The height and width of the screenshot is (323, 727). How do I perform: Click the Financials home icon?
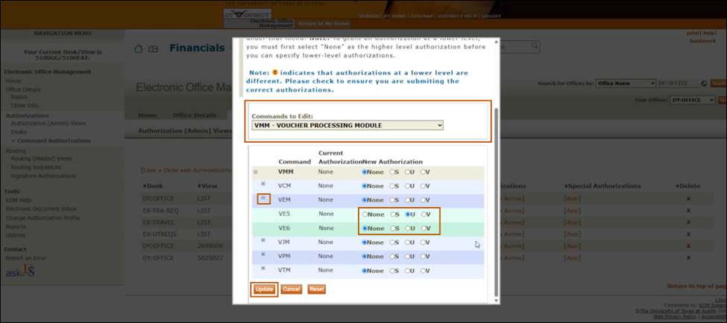pos(138,49)
